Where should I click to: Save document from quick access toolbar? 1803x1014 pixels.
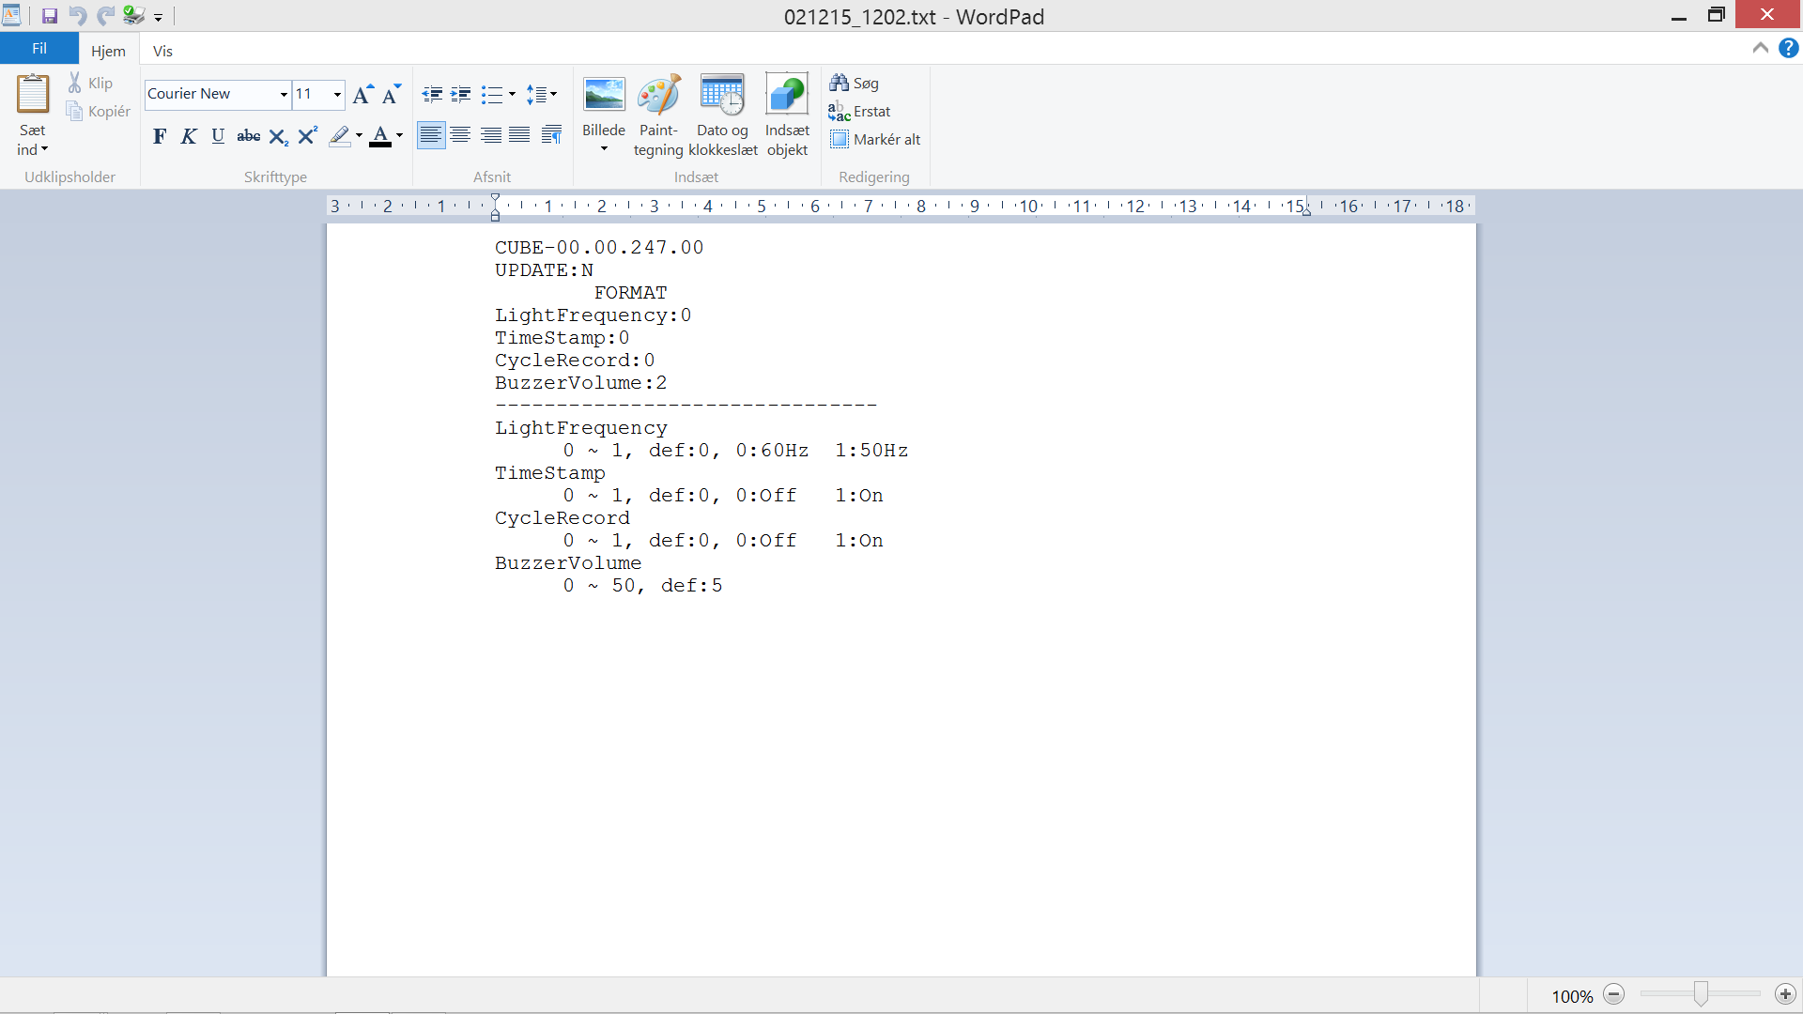(50, 16)
